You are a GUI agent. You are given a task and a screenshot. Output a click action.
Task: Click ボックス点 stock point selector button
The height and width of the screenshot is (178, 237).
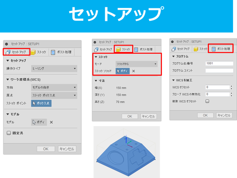pyautogui.click(x=41, y=103)
